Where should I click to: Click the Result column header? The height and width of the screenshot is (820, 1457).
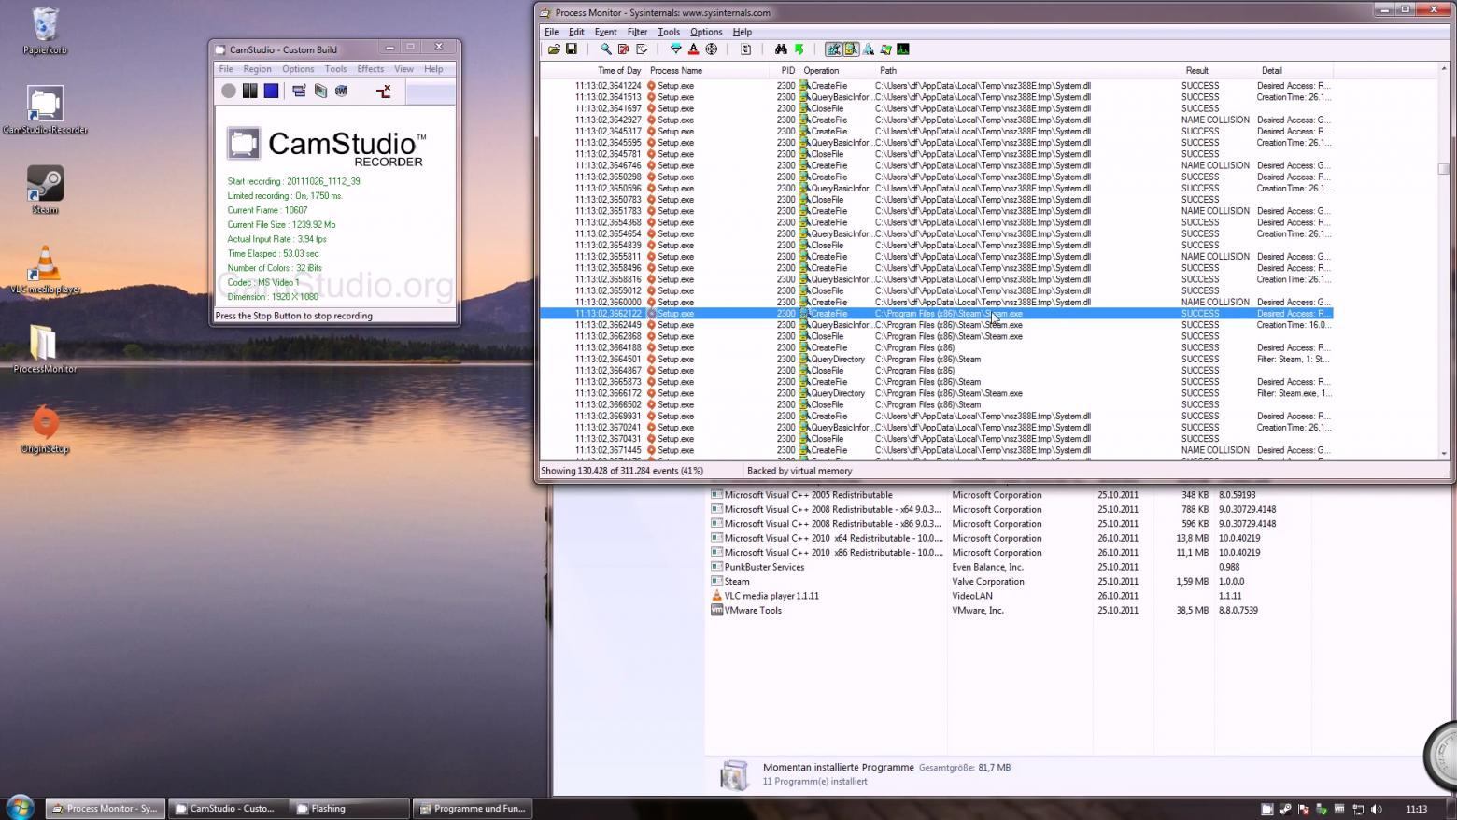click(x=1196, y=70)
